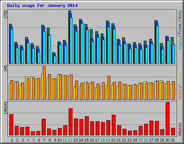Screen dimensions: 184x144
Task: Click the green day label 18
Action: [102, 140]
